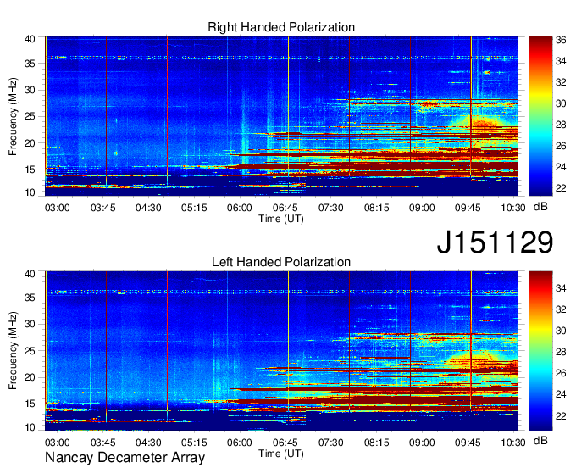
Task: Click the 28 value on the bottom color bar
Action: click(561, 352)
